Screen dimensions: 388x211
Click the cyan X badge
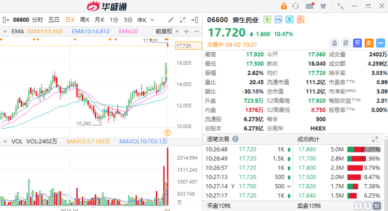click(x=289, y=20)
